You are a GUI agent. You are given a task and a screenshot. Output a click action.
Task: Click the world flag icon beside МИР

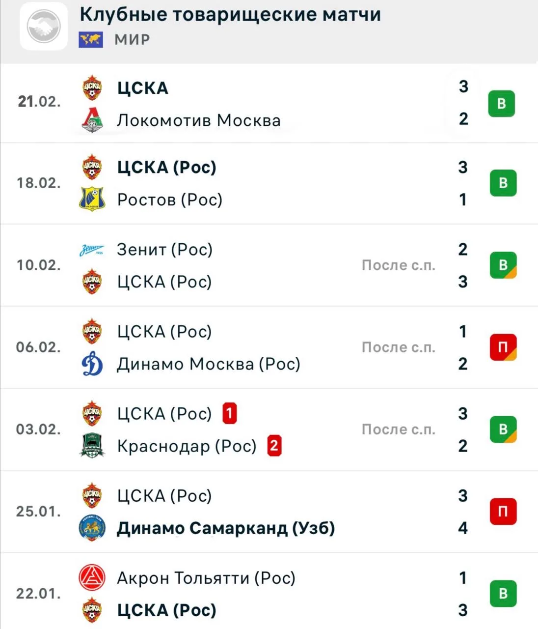point(91,40)
